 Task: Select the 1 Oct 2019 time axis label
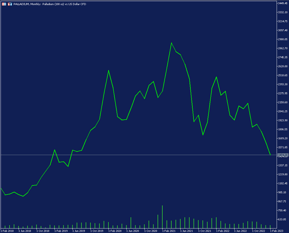(97, 231)
